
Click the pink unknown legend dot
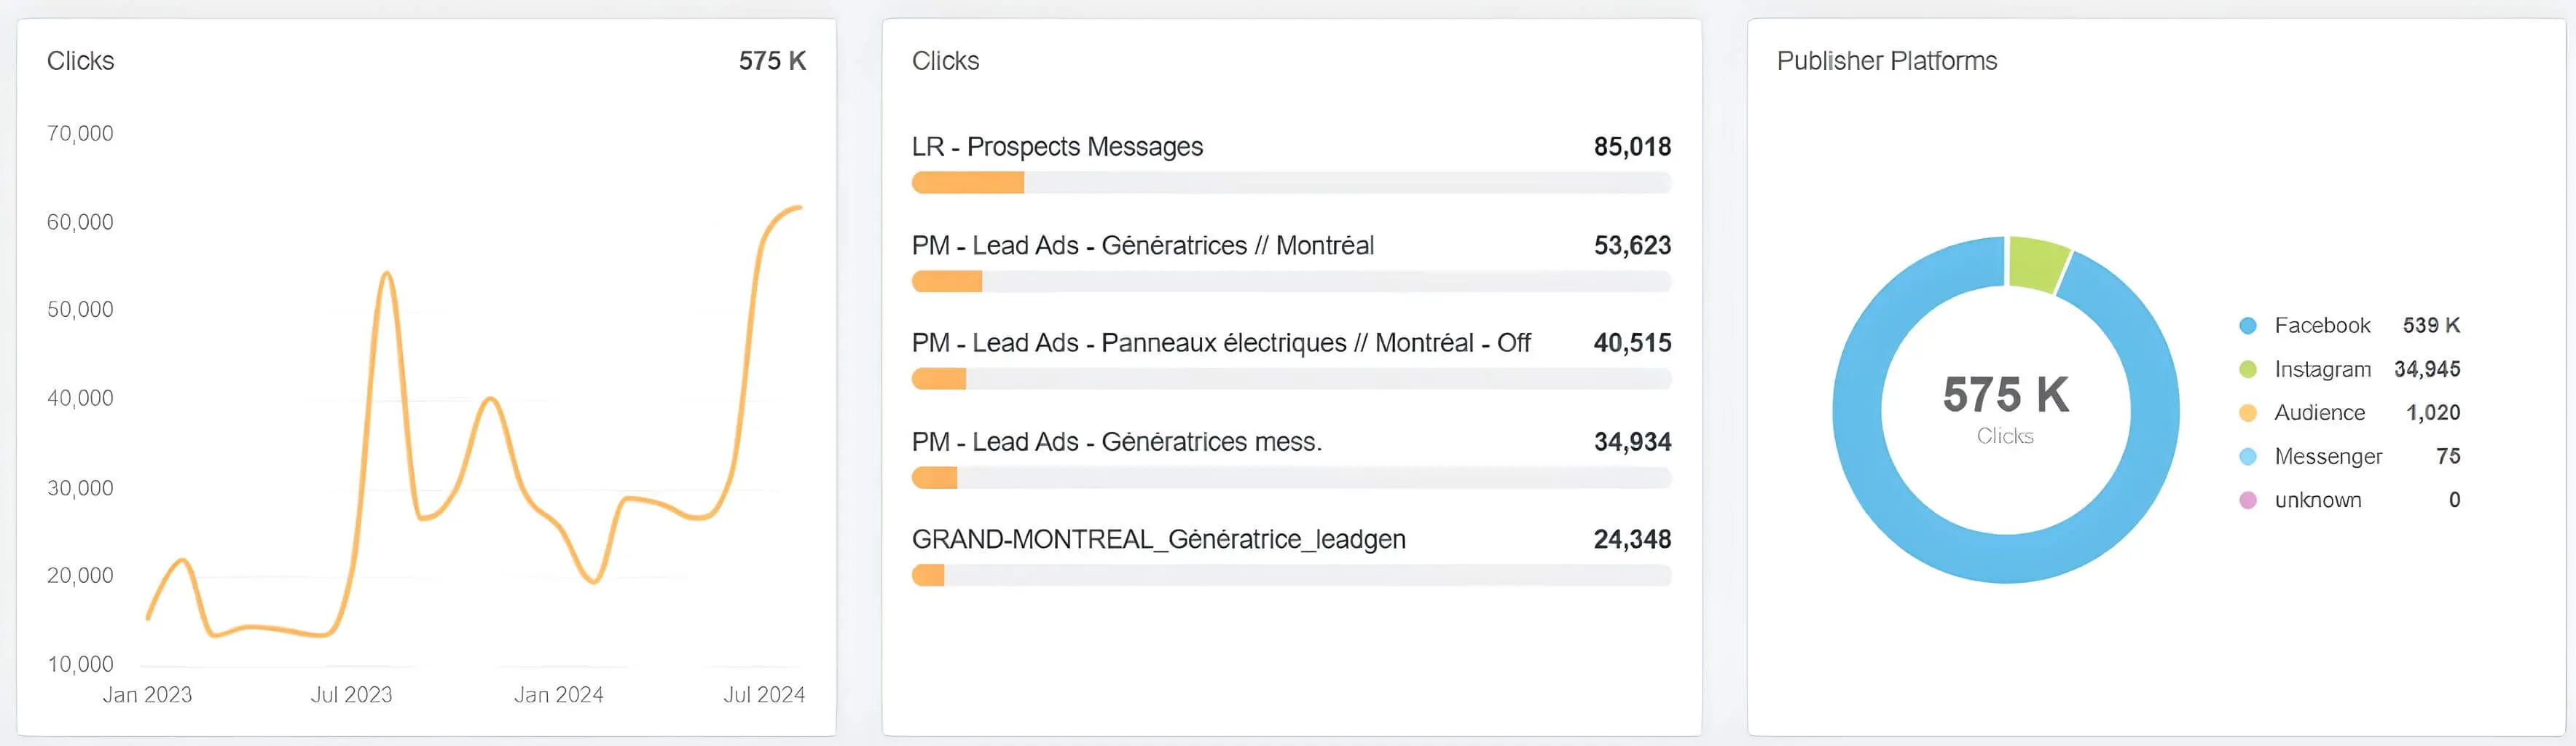(x=2248, y=500)
